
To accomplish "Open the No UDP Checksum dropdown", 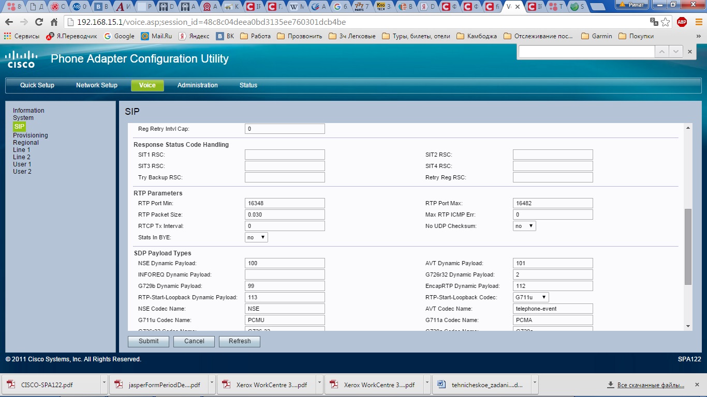I will point(524,226).
